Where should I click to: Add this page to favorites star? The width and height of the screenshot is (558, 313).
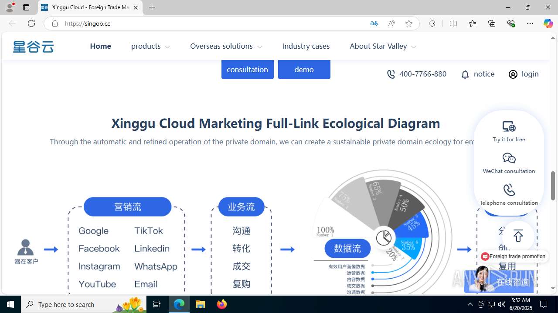coord(408,23)
